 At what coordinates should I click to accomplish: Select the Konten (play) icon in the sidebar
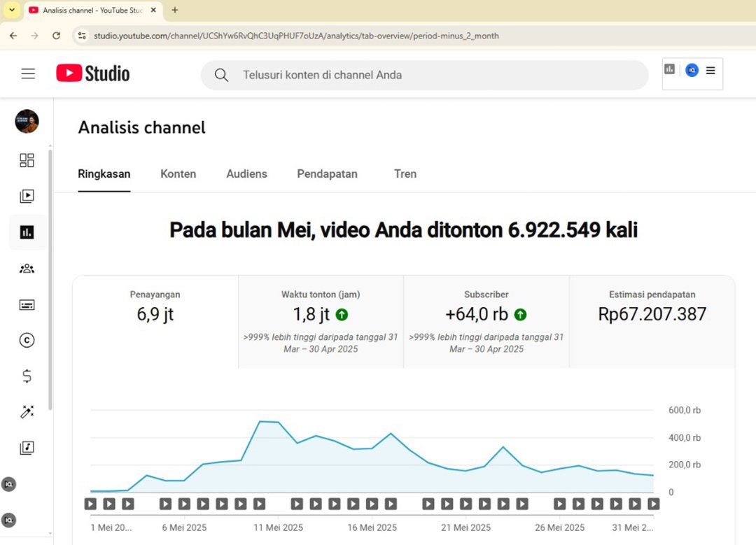[x=27, y=196]
